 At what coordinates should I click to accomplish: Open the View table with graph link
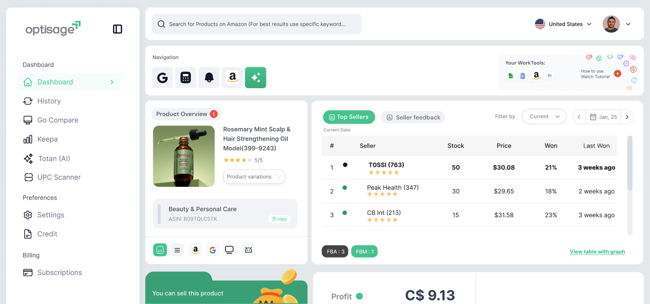pos(597,252)
